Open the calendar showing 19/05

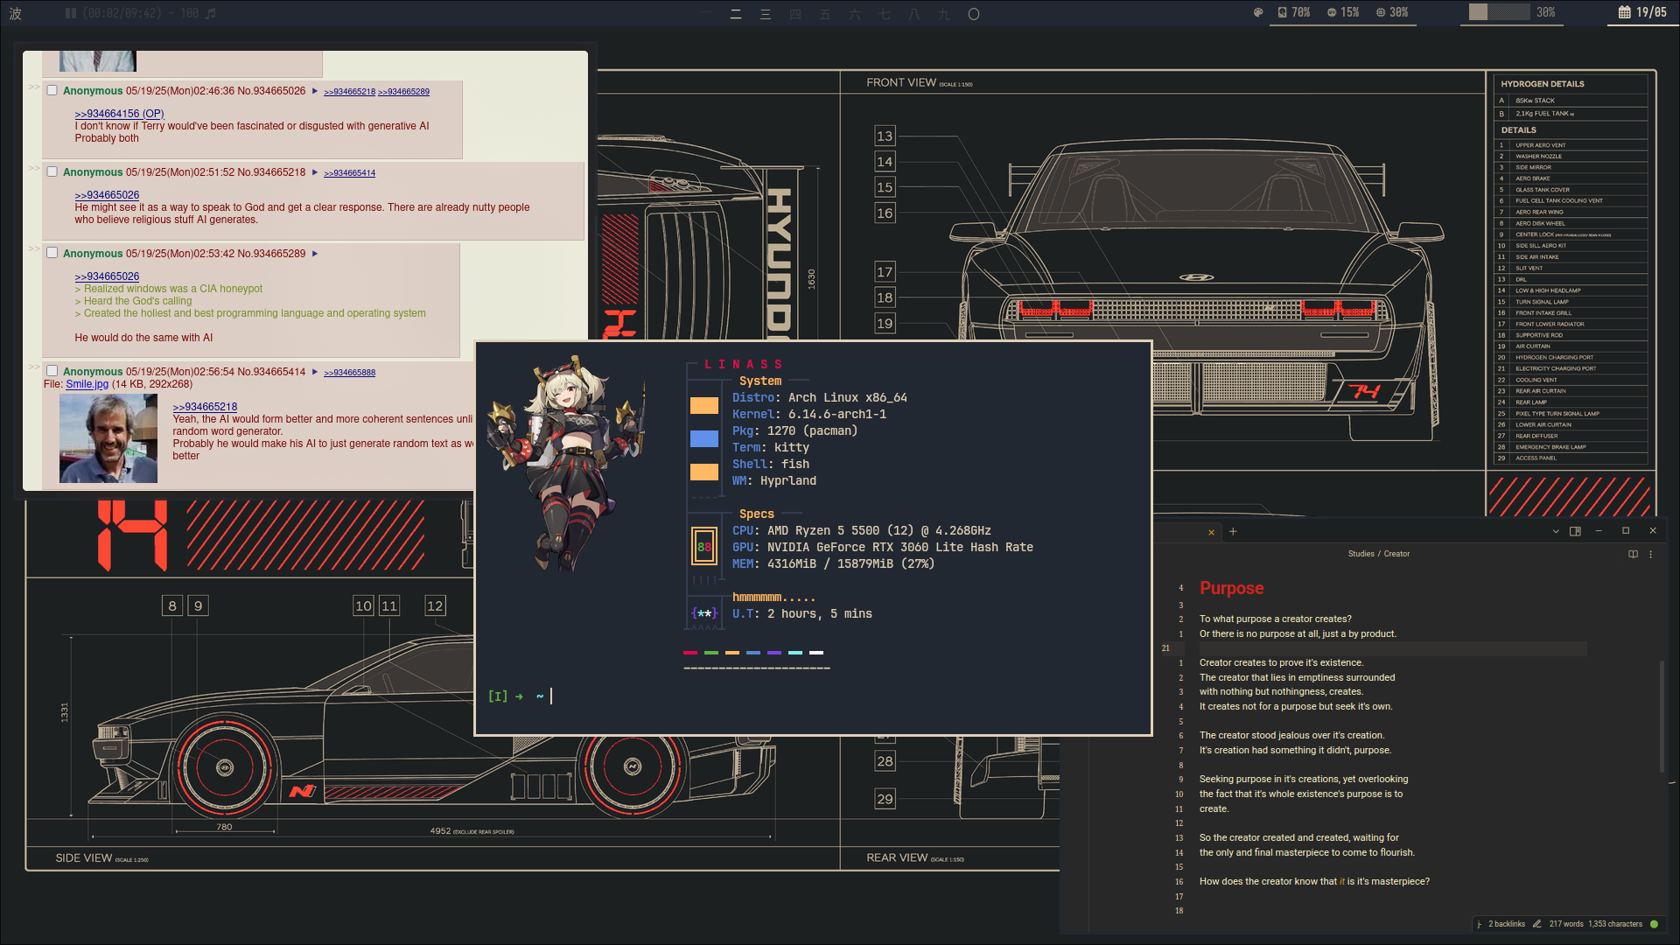(1642, 12)
